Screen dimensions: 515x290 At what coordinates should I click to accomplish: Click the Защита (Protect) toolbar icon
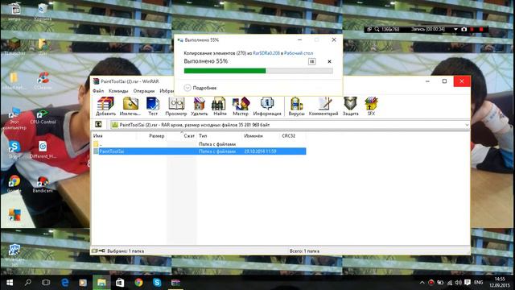pos(351,106)
